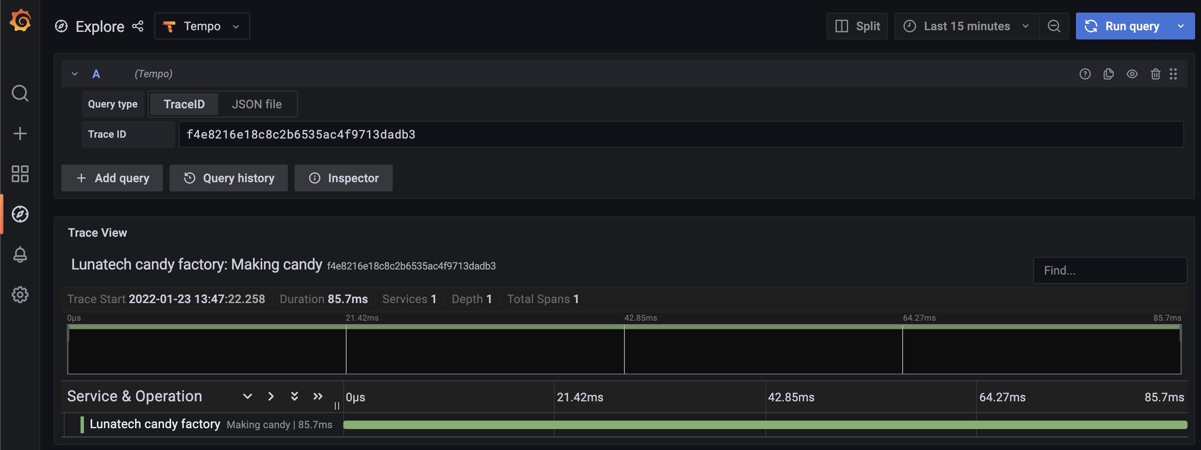
Task: Zoom out the time range
Action: (1054, 26)
